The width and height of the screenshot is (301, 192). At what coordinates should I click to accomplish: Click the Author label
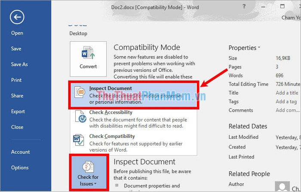point(236,184)
